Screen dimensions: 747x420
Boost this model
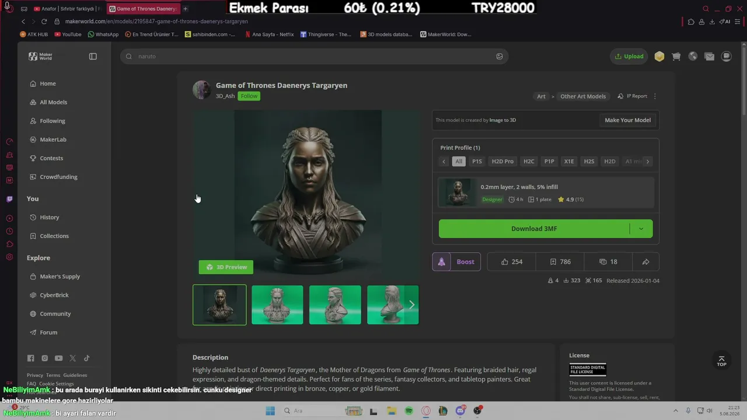[x=456, y=262]
